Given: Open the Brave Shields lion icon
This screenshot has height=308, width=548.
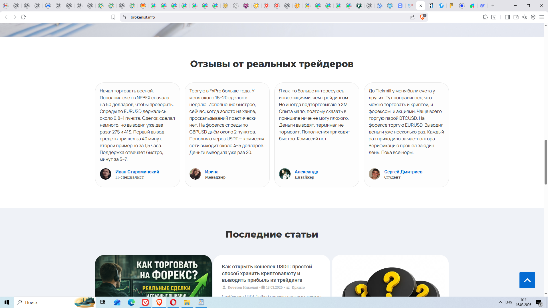Looking at the screenshot, I should pyautogui.click(x=422, y=17).
